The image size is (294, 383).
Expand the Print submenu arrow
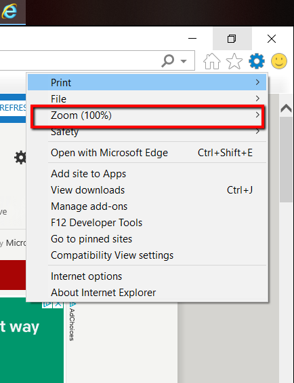tap(257, 82)
